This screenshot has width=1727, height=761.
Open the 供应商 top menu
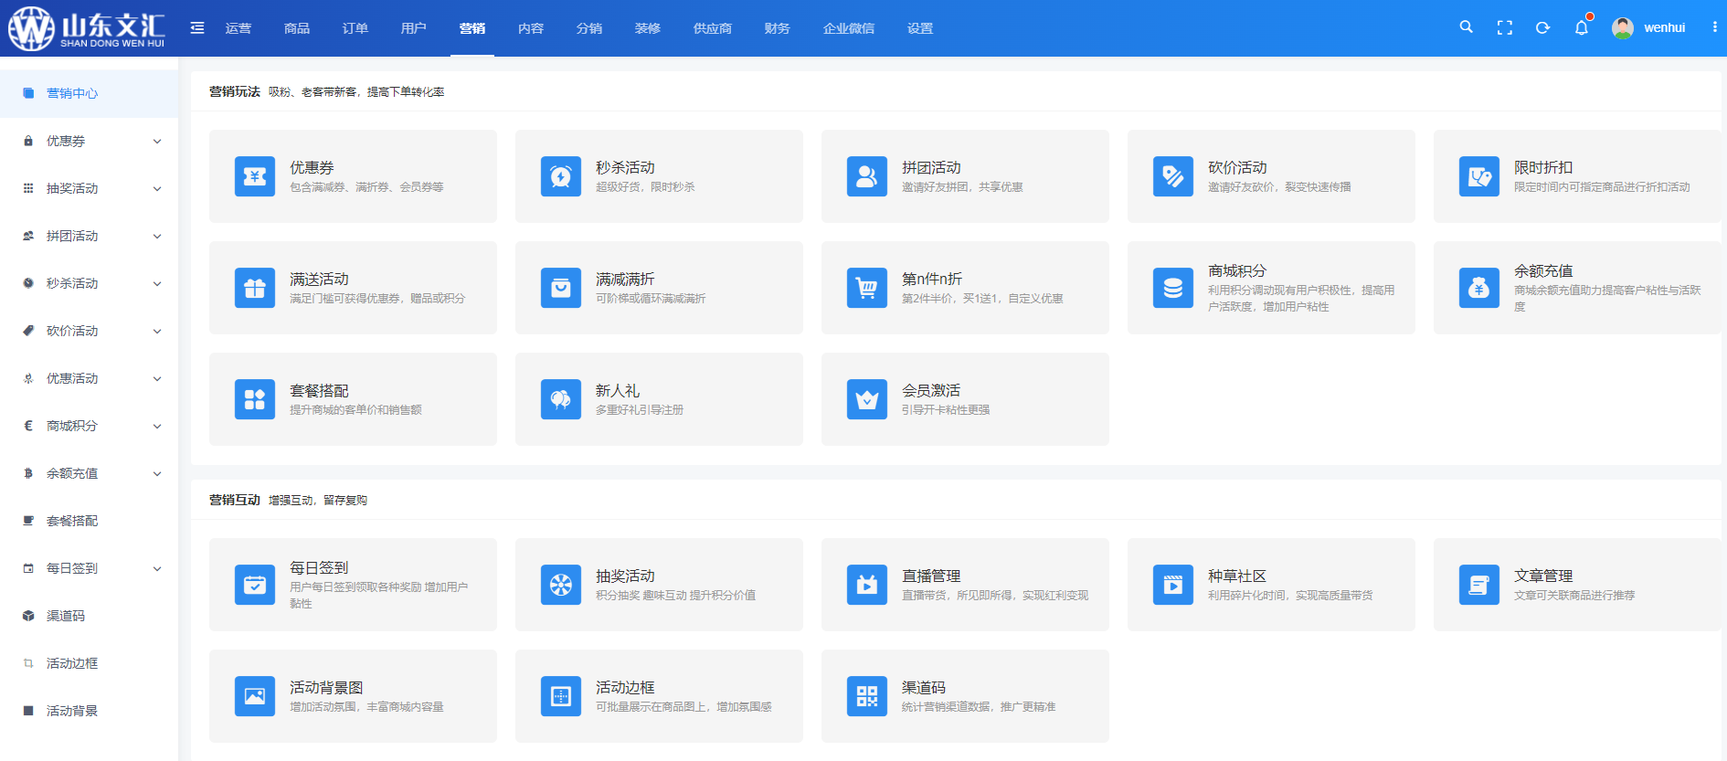point(713,28)
